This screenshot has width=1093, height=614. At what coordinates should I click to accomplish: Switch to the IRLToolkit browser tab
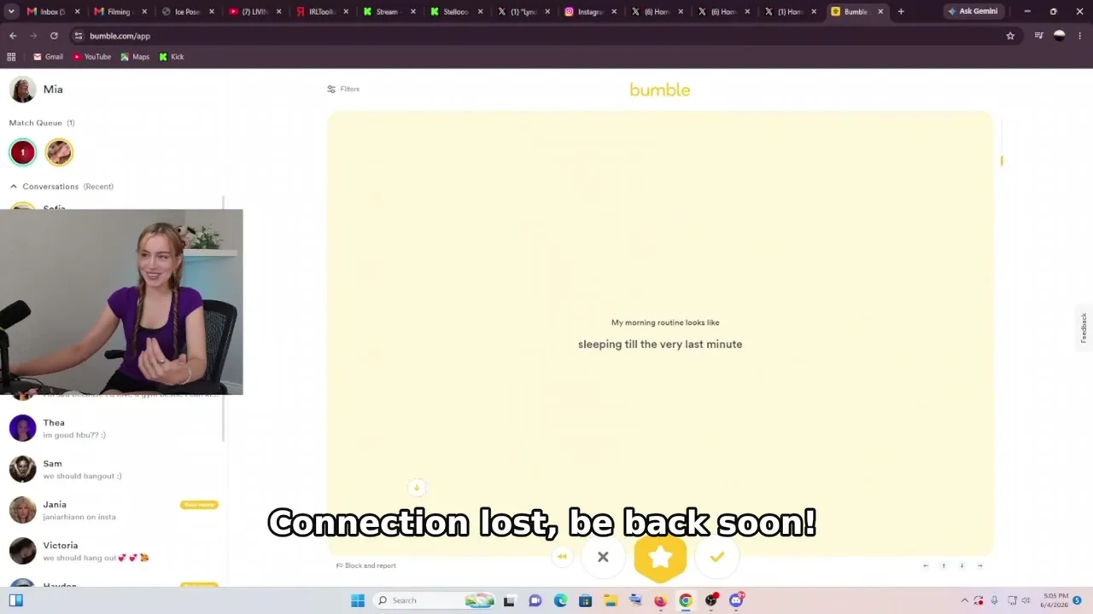[321, 12]
